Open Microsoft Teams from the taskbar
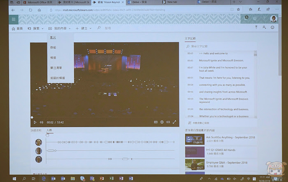This screenshot has width=288, height=182. (92, 179)
